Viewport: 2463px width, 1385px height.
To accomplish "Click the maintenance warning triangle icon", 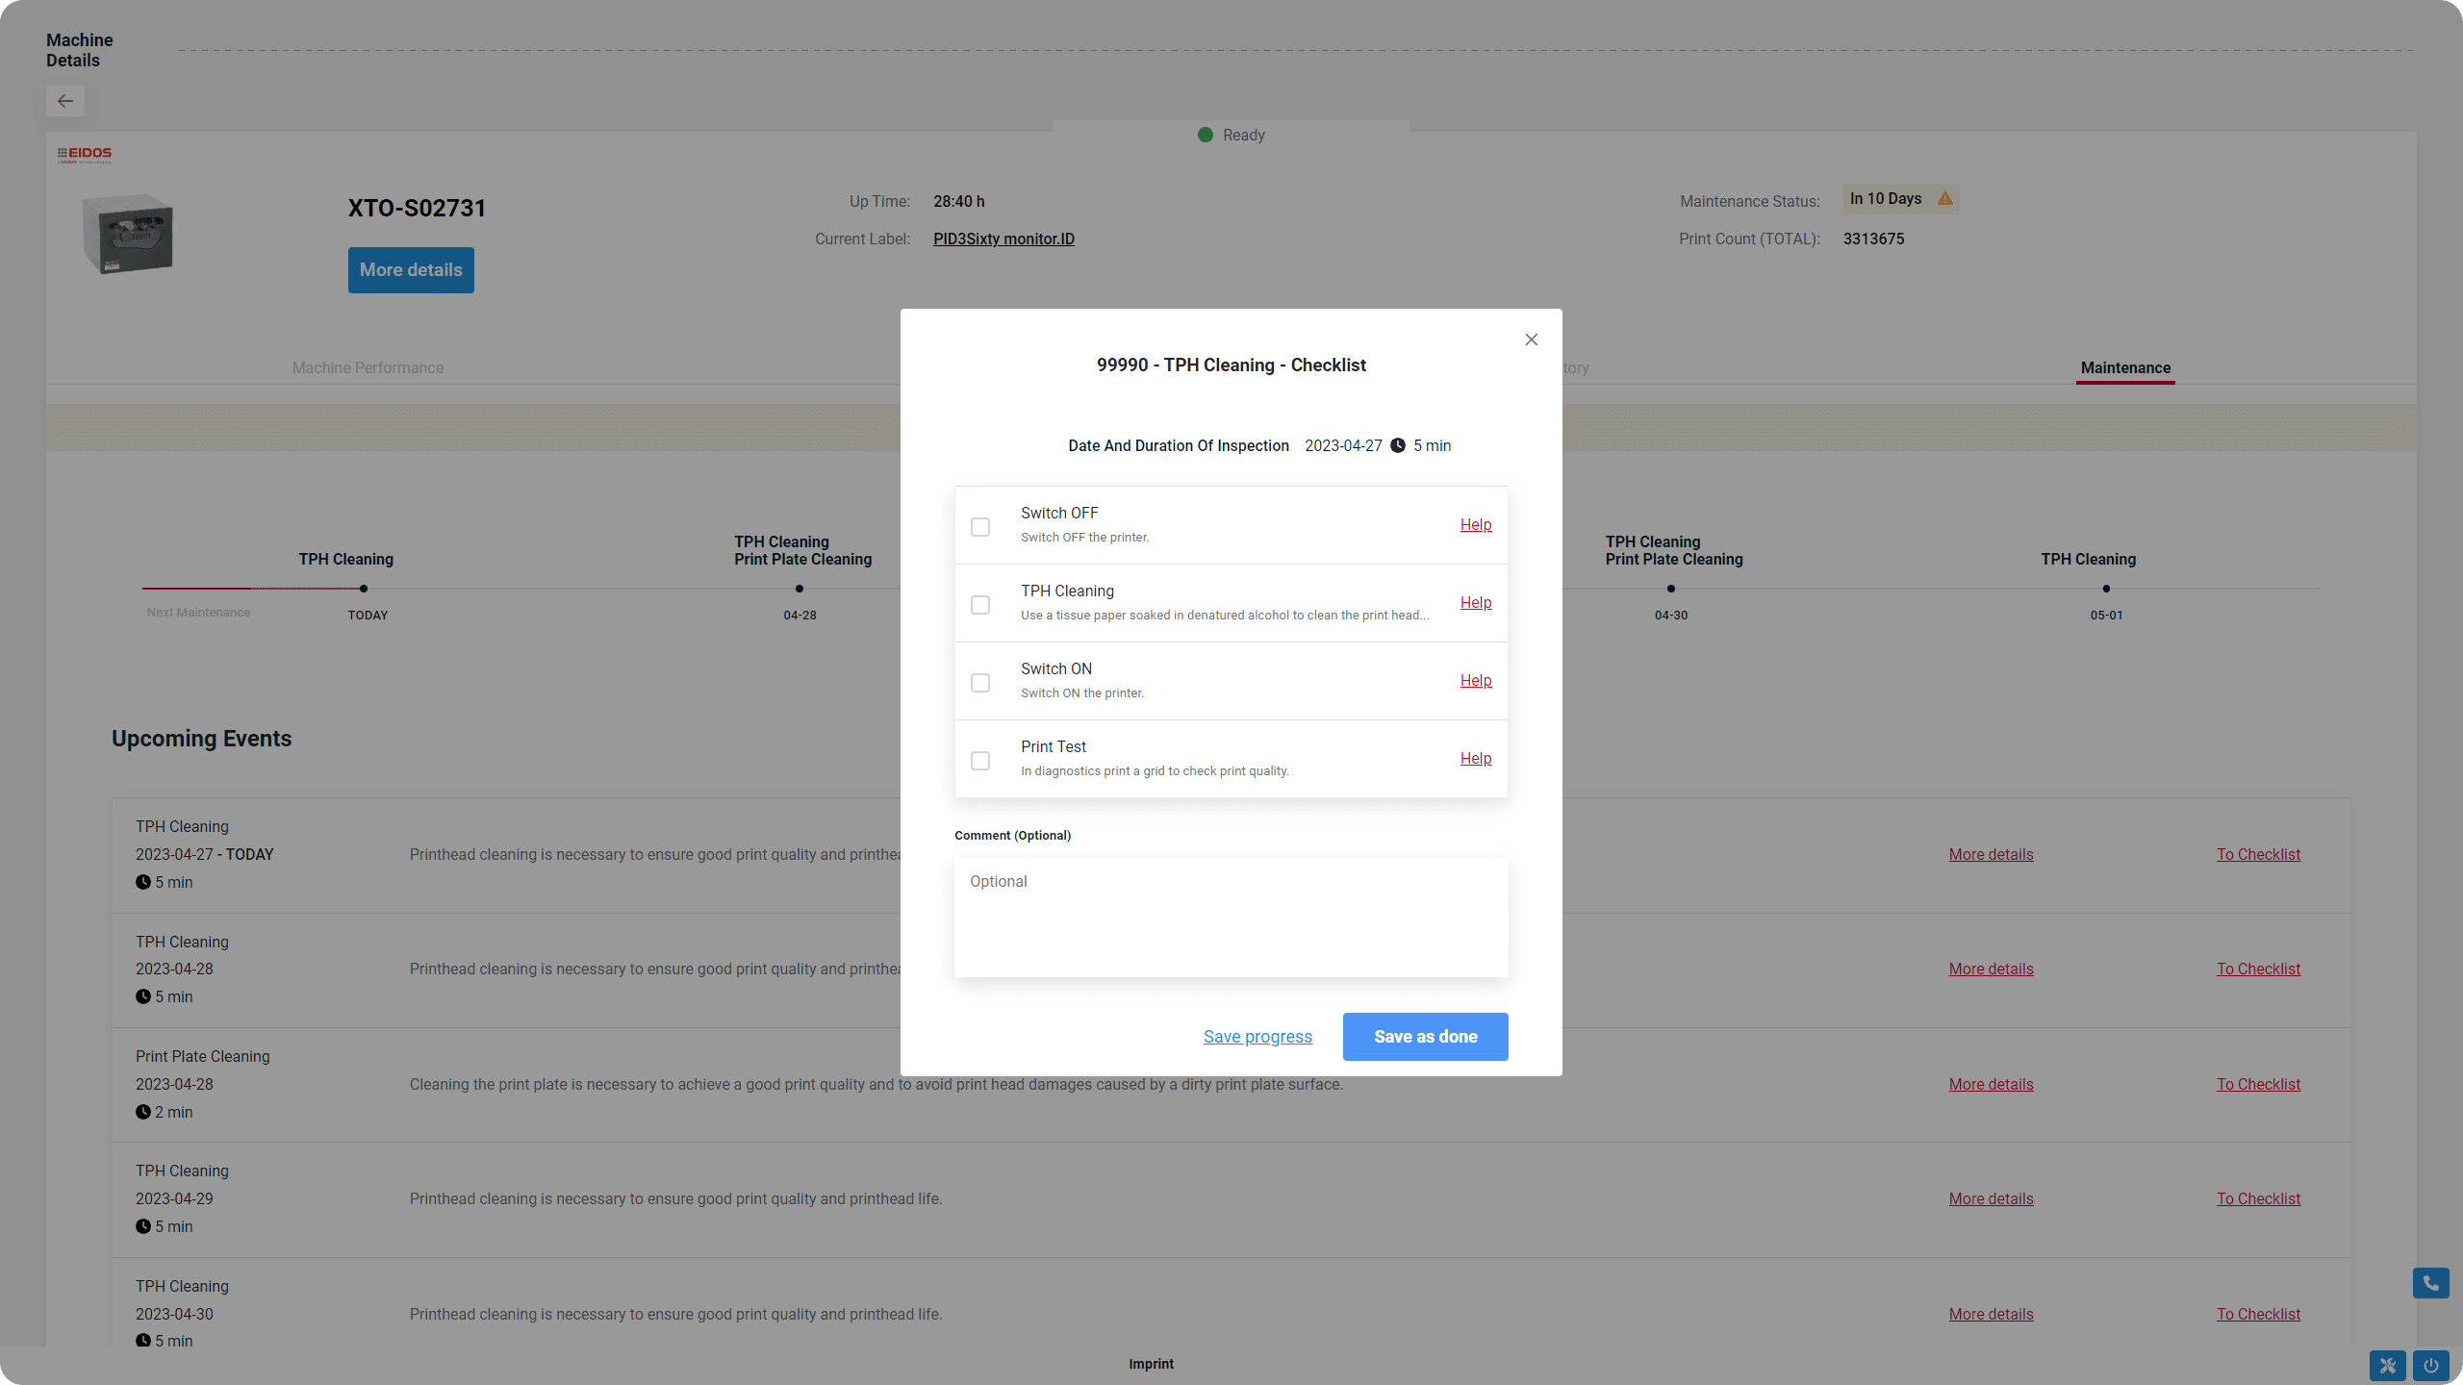I will [1945, 199].
